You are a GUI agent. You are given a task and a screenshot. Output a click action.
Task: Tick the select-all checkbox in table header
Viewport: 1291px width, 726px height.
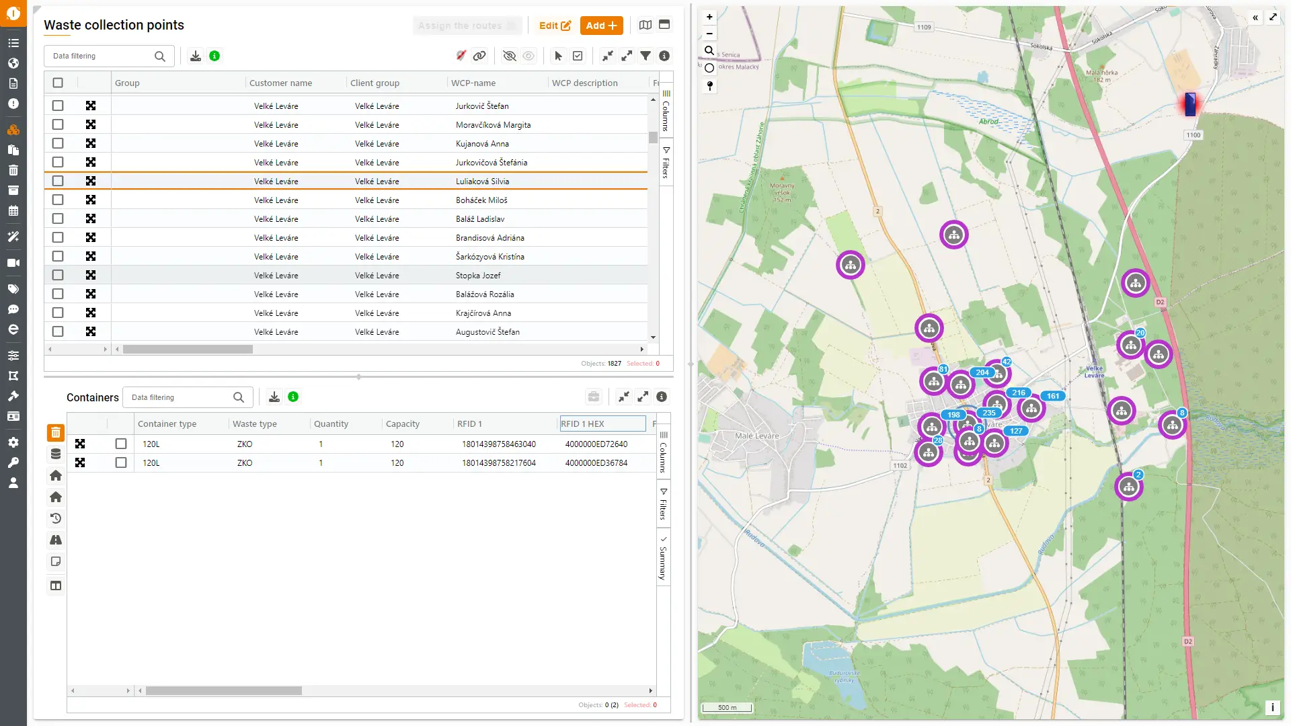(x=58, y=83)
